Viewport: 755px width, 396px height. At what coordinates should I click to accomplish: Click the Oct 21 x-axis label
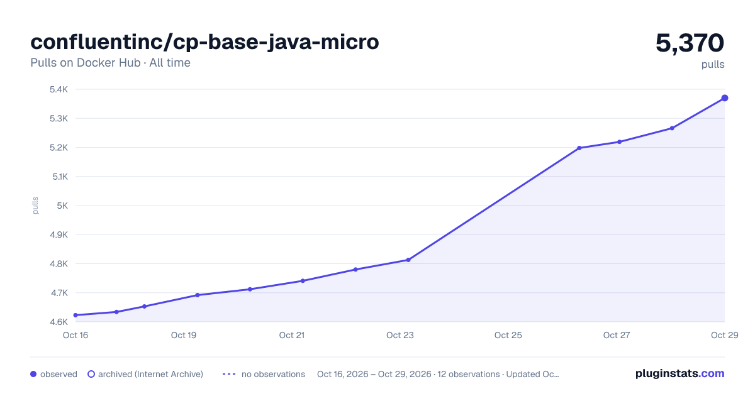292,335
